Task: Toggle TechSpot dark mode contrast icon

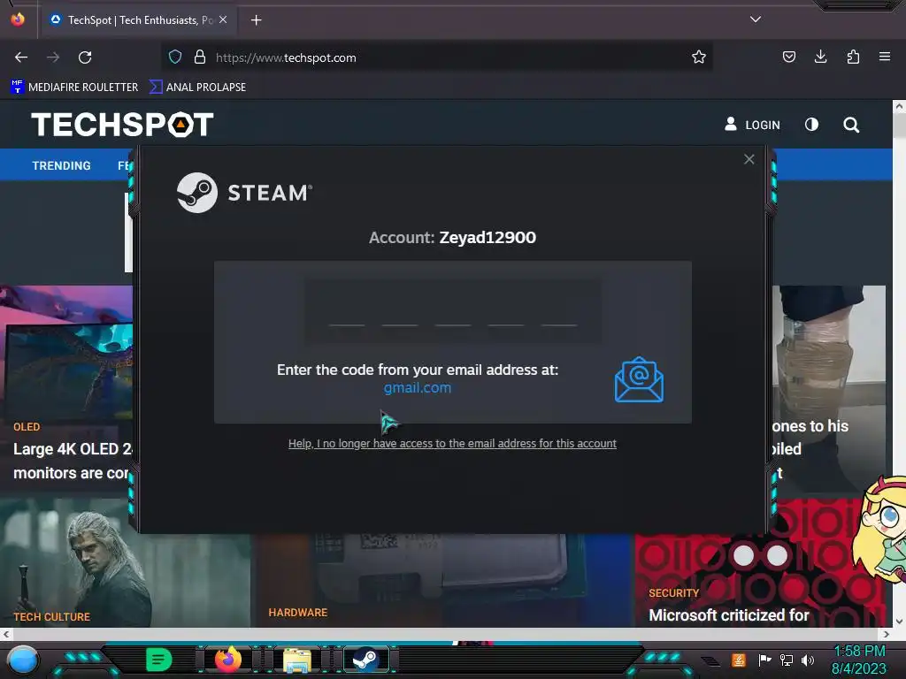Action: click(812, 124)
